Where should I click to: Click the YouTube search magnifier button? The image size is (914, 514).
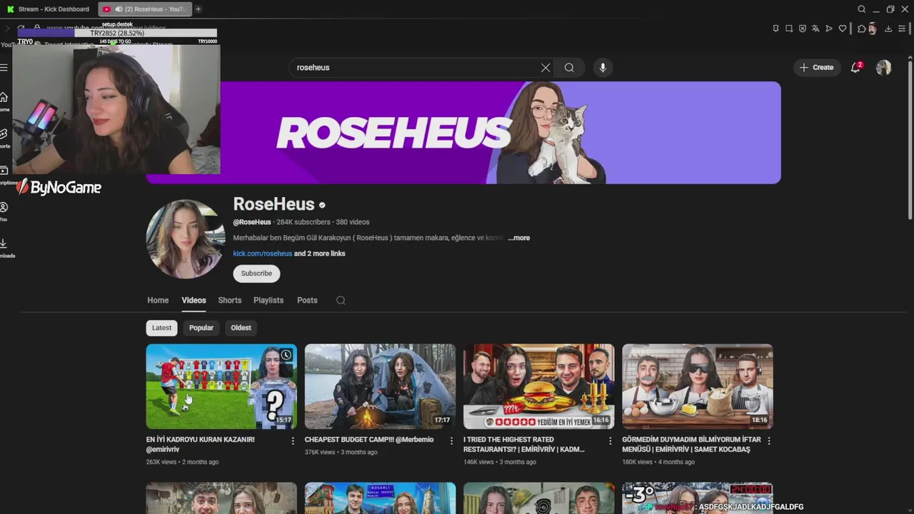click(x=569, y=67)
